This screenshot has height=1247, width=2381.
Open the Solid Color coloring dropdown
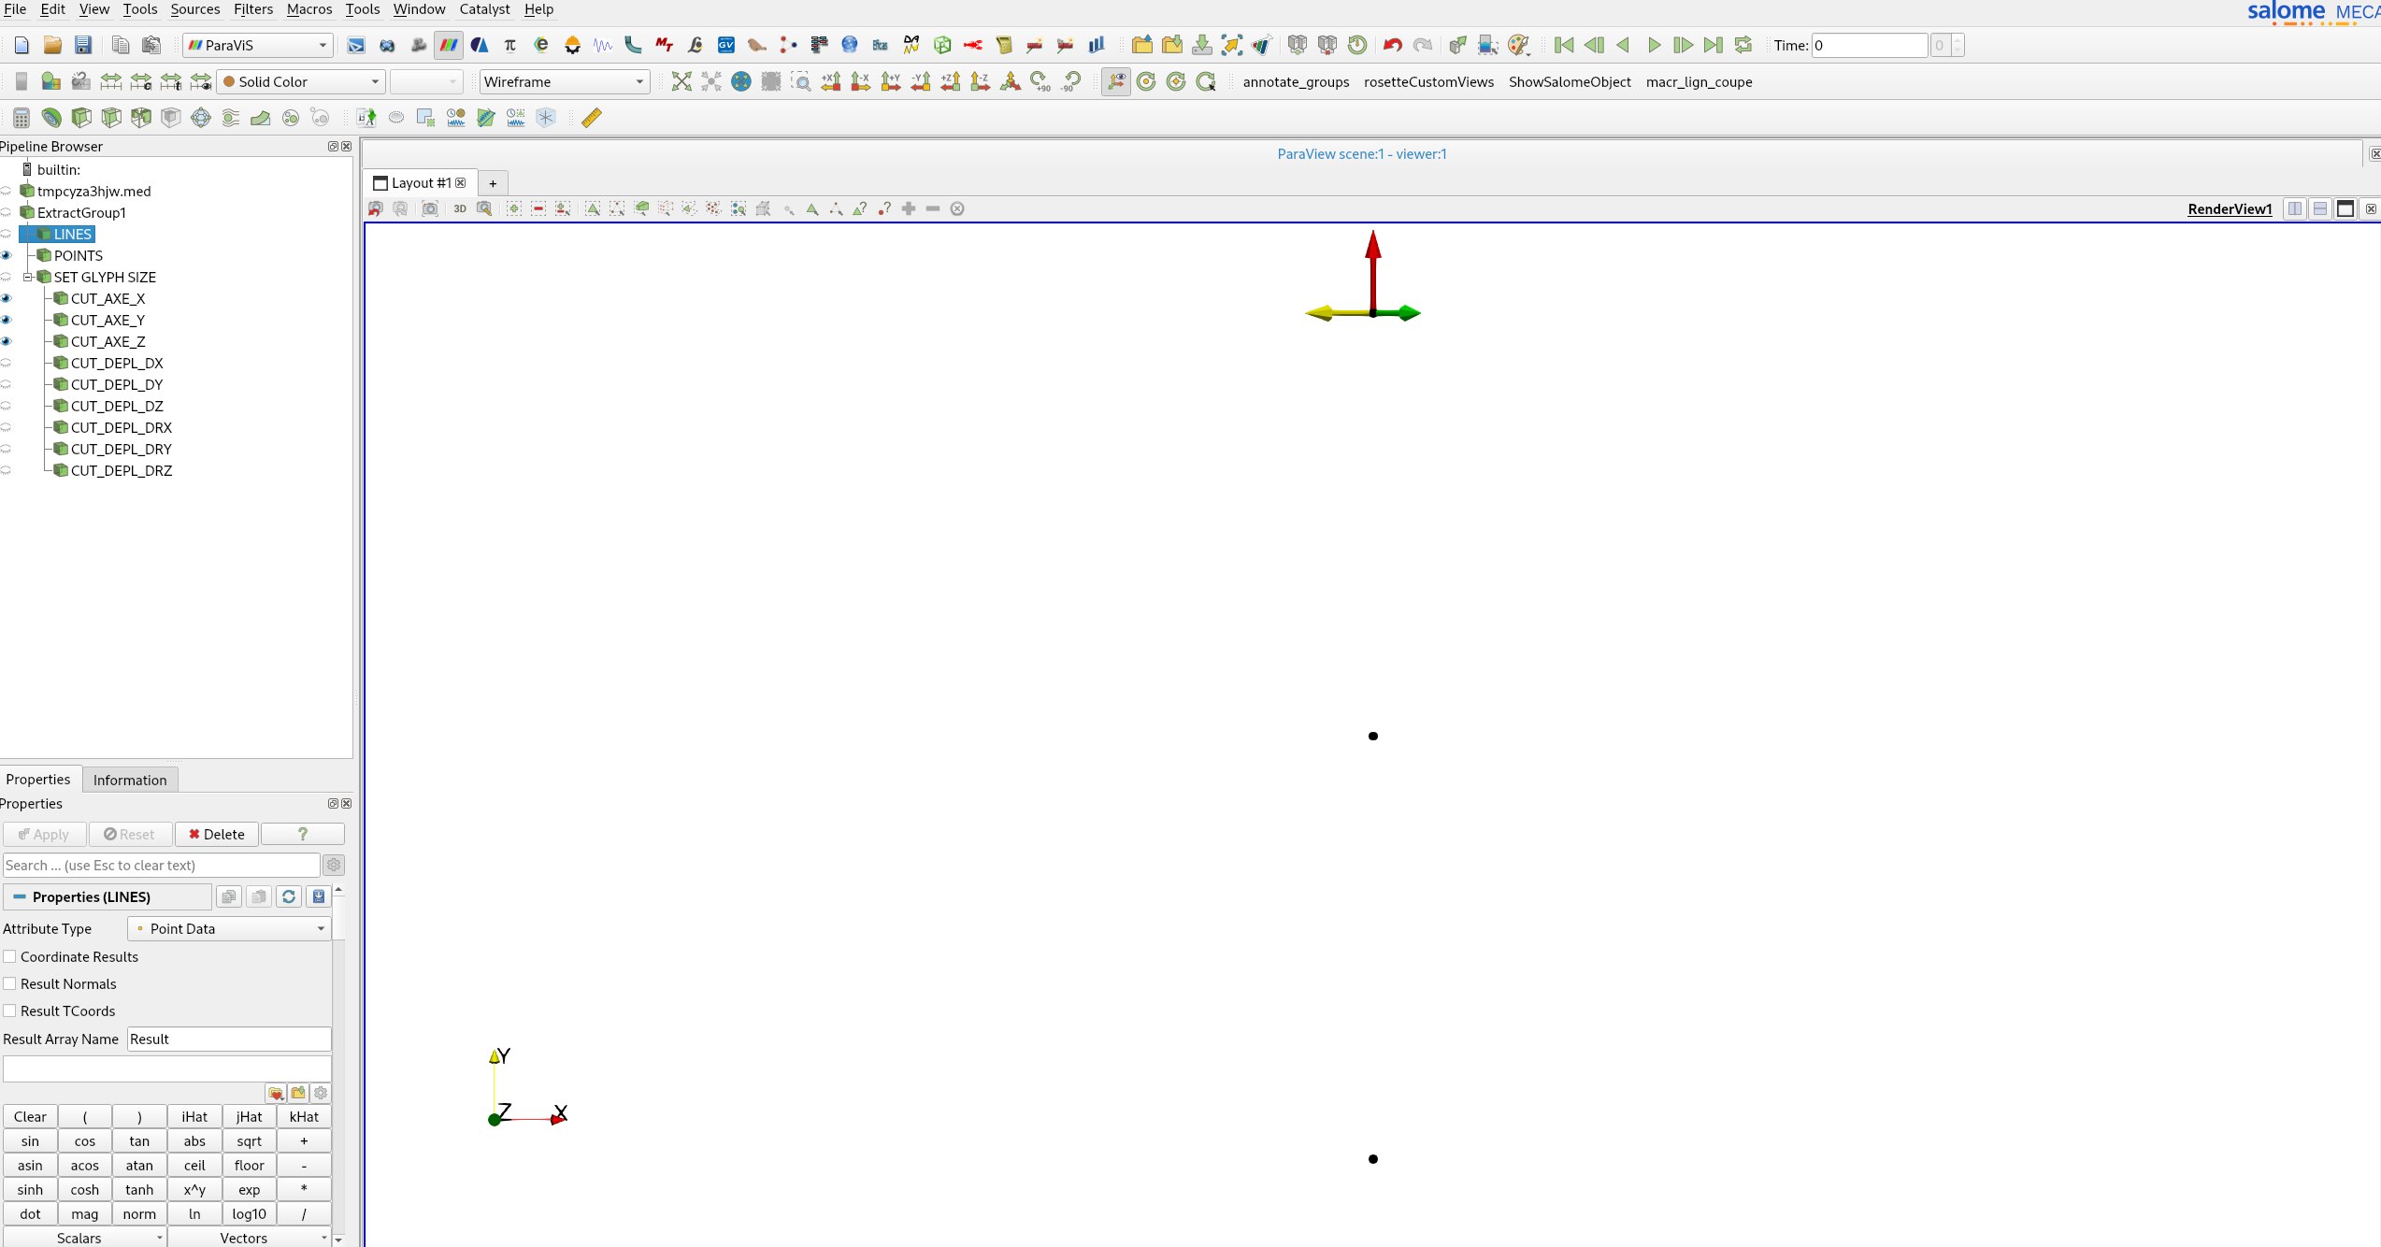click(301, 82)
